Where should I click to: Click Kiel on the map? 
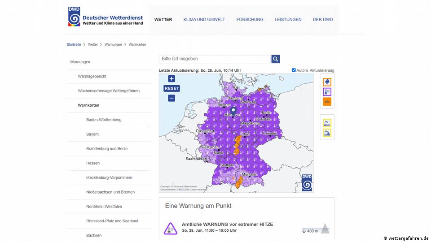point(237,87)
